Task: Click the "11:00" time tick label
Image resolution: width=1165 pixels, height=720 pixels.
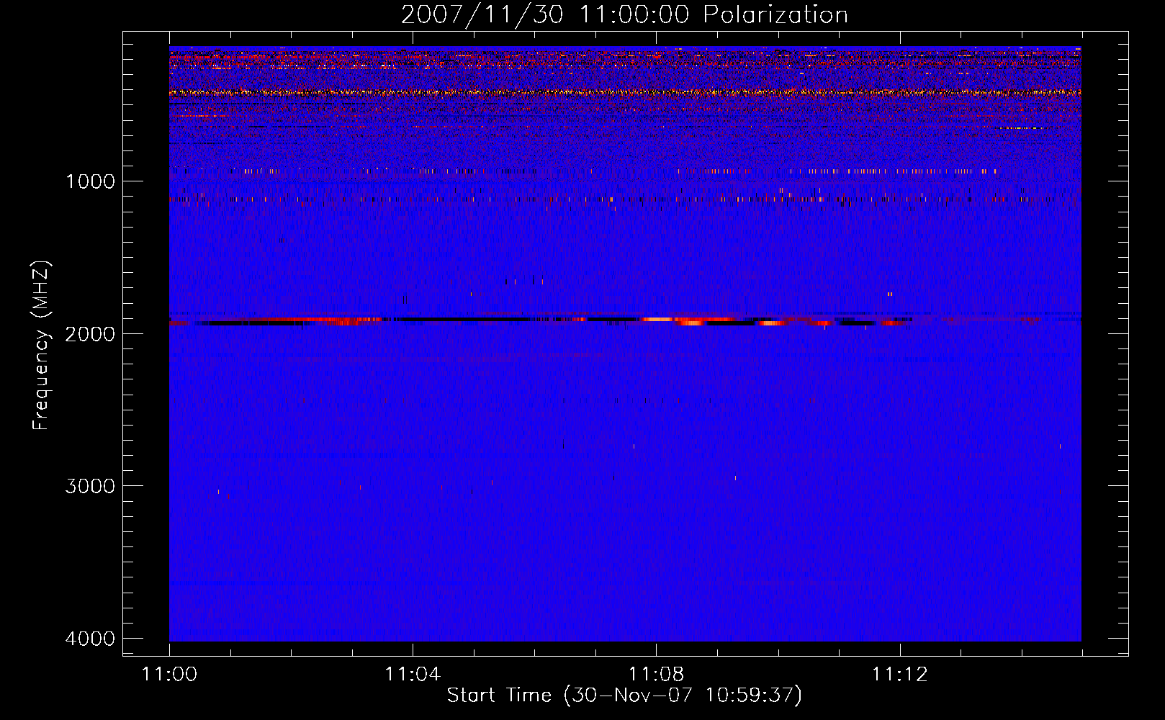Action: (x=169, y=675)
